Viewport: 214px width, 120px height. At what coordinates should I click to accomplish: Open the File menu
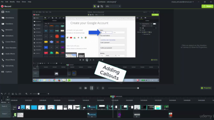[x=2, y=2]
